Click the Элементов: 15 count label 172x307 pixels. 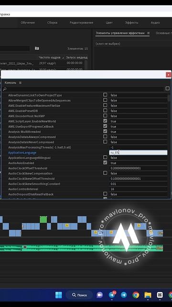[77, 49]
